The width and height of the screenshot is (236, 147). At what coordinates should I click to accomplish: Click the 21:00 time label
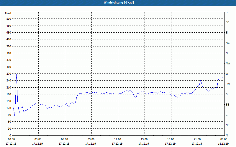coord(198,139)
